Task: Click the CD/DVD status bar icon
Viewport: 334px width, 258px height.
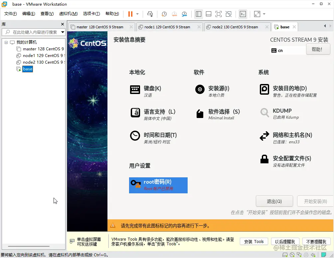Action: pyautogui.click(x=292, y=255)
